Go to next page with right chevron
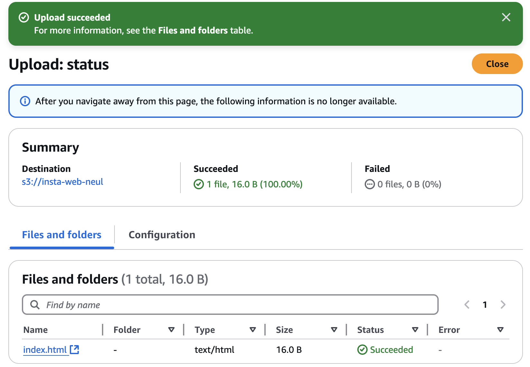The width and height of the screenshot is (530, 367). [x=503, y=305]
